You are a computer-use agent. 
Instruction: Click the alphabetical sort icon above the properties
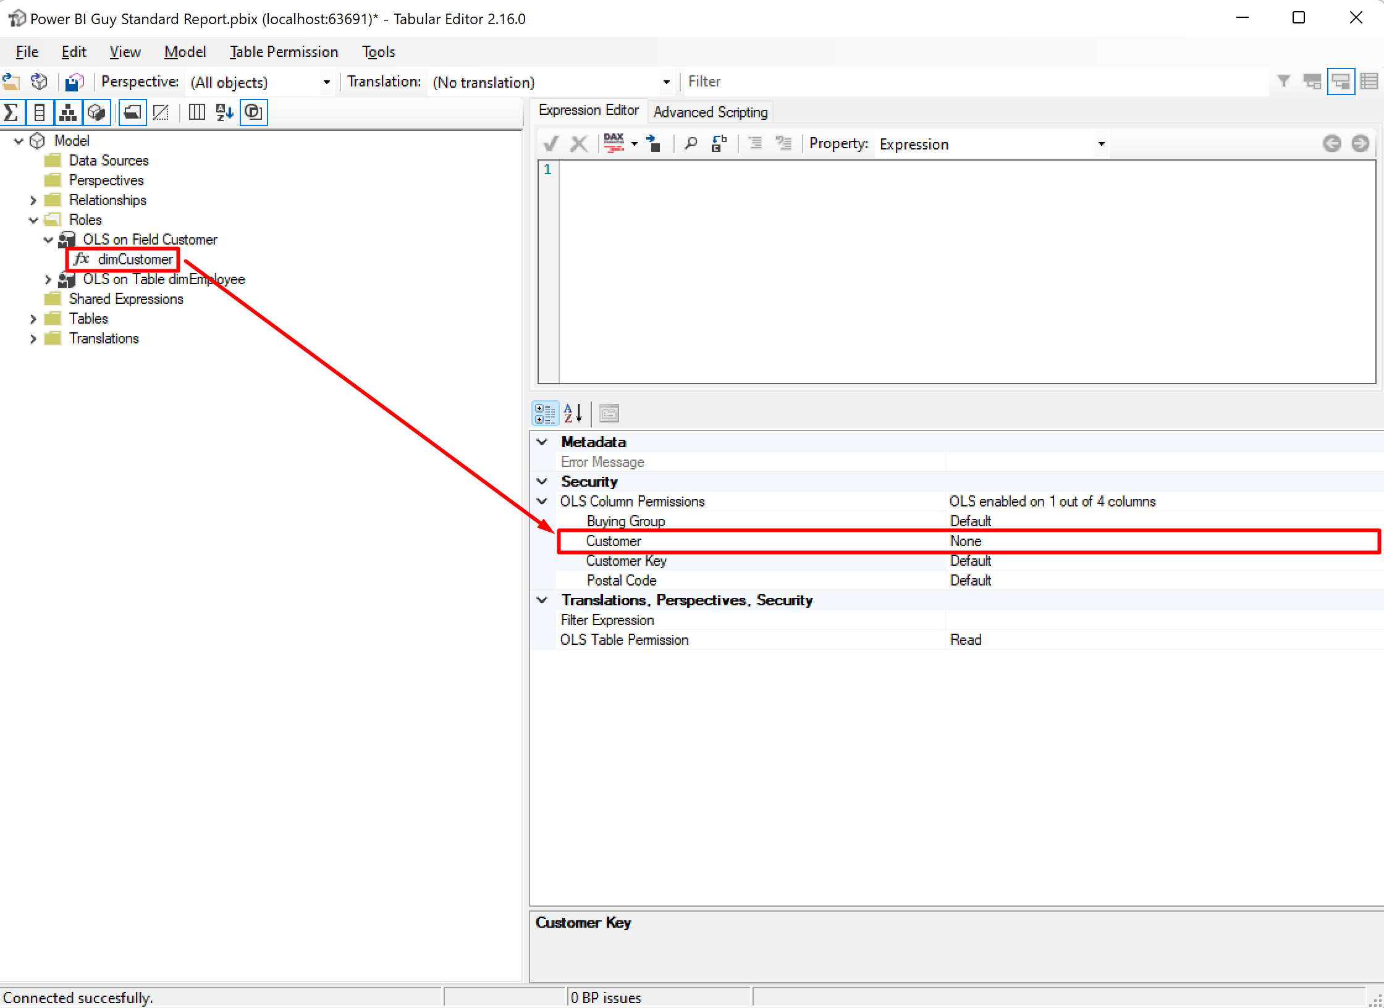pyautogui.click(x=572, y=413)
